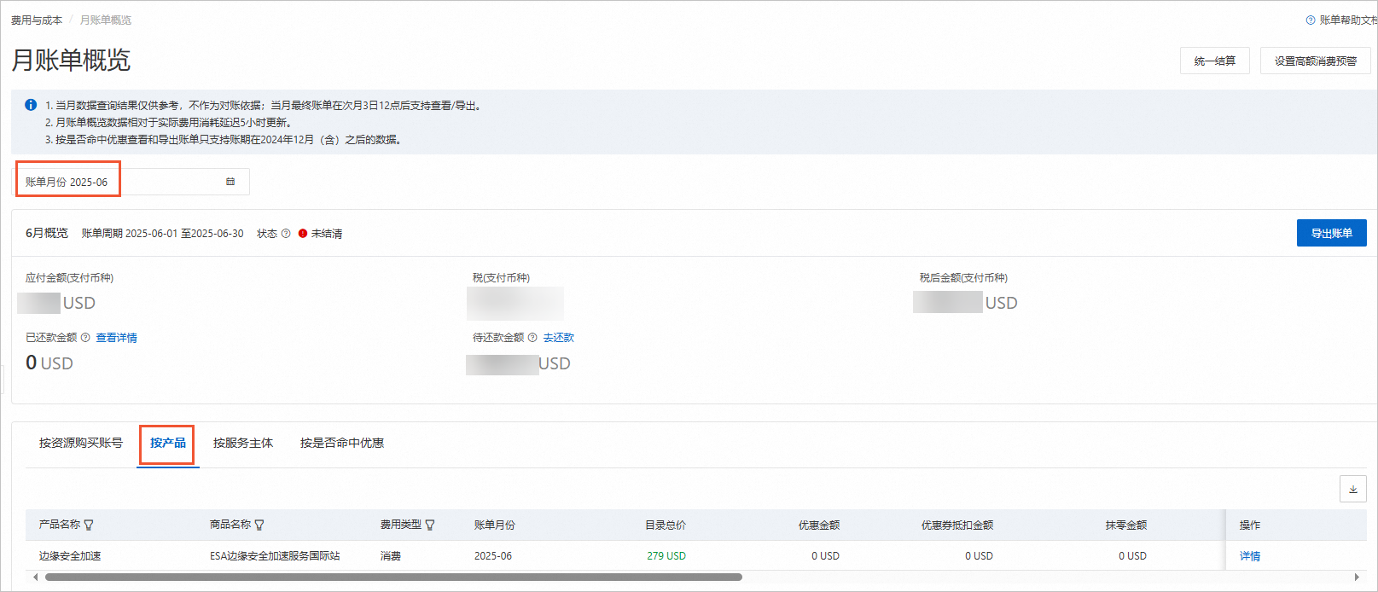Click the 0 USD repaid amount value

[49, 363]
